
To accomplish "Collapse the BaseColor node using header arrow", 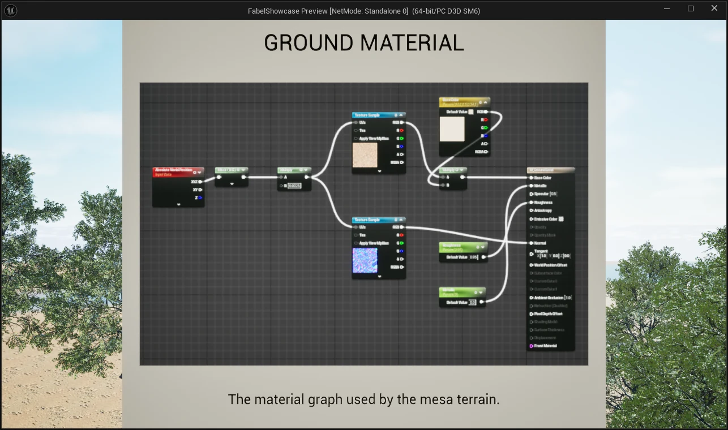I will (x=485, y=102).
